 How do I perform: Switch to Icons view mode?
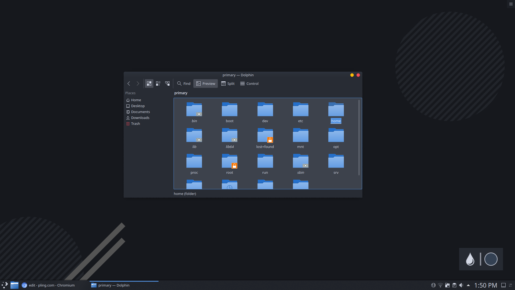click(149, 84)
